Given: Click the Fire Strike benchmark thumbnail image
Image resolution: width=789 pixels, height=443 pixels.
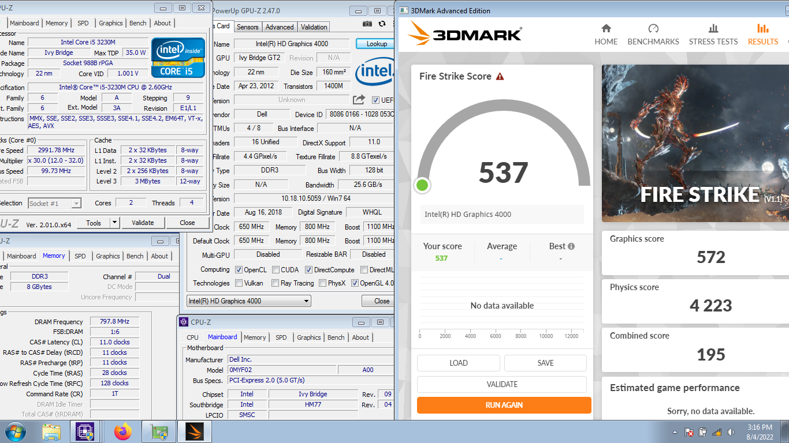Looking at the screenshot, I should coord(695,143).
